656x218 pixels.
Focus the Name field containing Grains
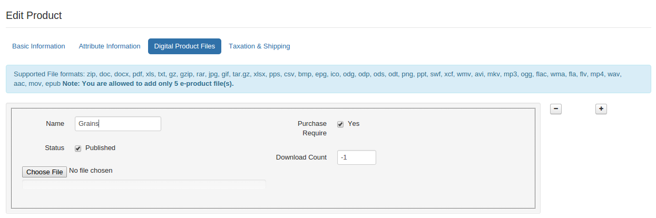click(118, 124)
